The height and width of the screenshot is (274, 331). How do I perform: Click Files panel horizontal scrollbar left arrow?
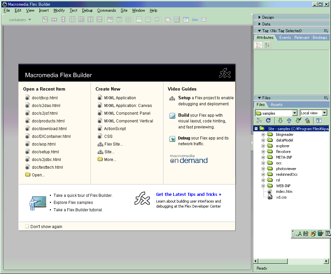point(256,261)
